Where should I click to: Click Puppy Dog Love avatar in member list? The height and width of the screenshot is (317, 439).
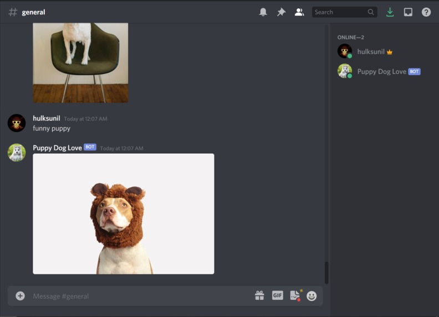coord(345,71)
